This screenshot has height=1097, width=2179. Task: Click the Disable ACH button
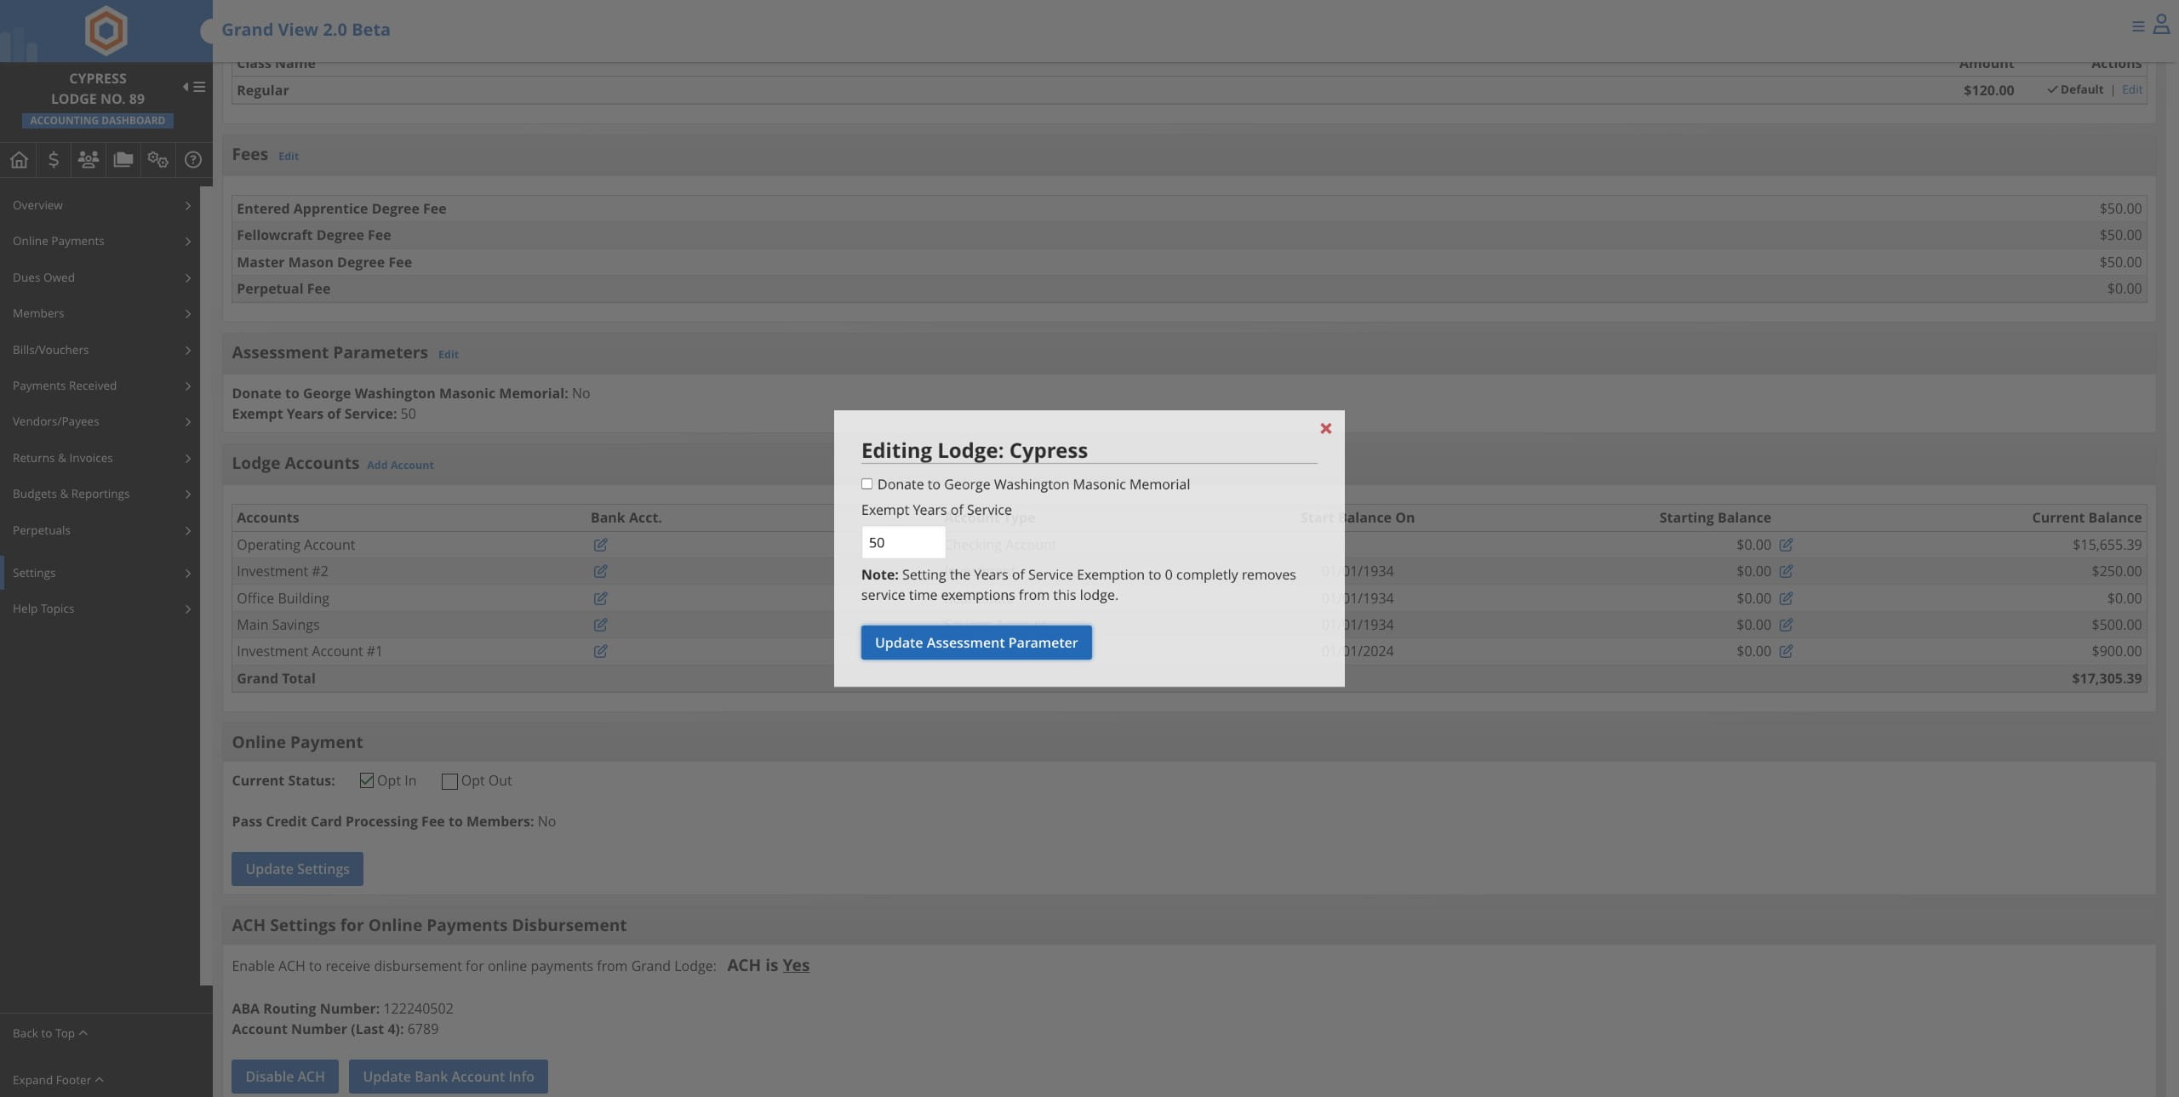[285, 1077]
